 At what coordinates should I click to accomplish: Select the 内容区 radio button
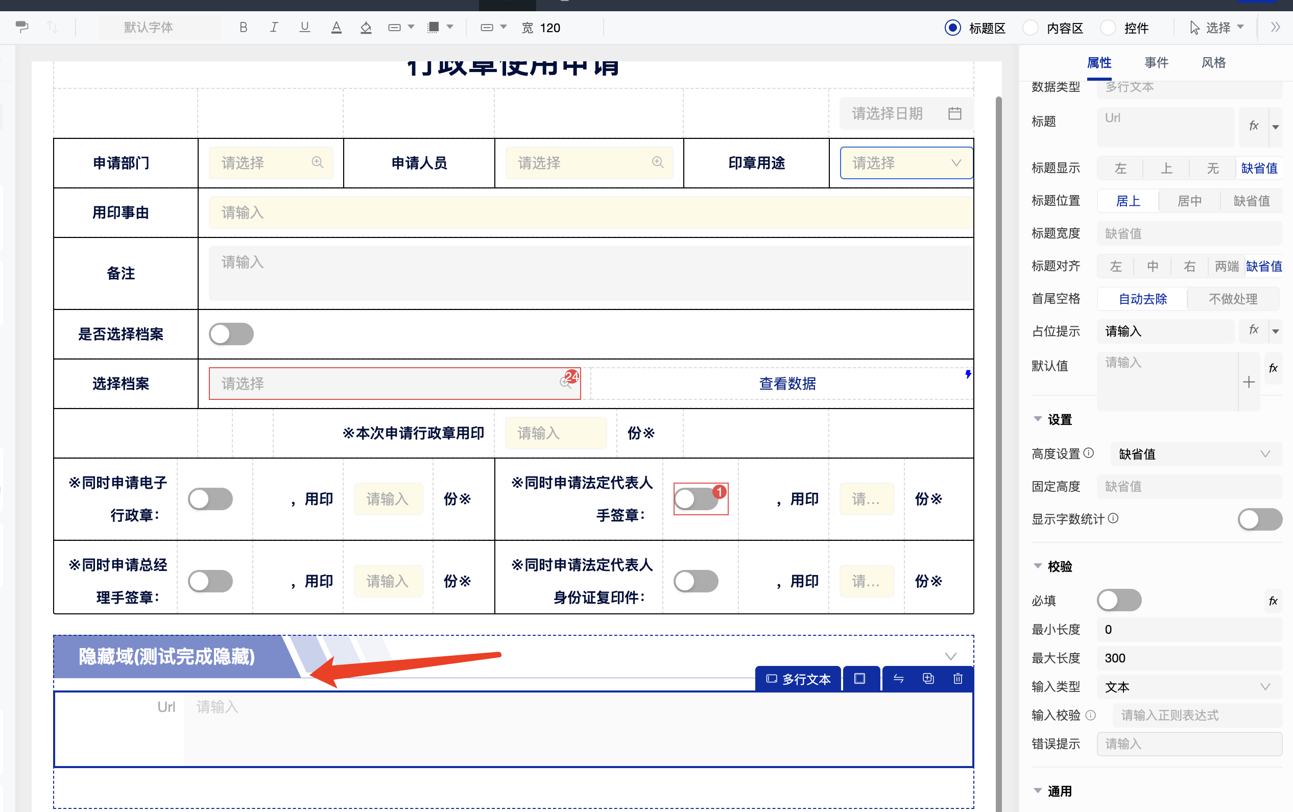1030,28
